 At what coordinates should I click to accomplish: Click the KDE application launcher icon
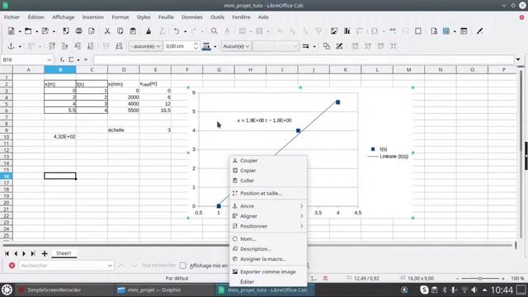tap(7, 290)
